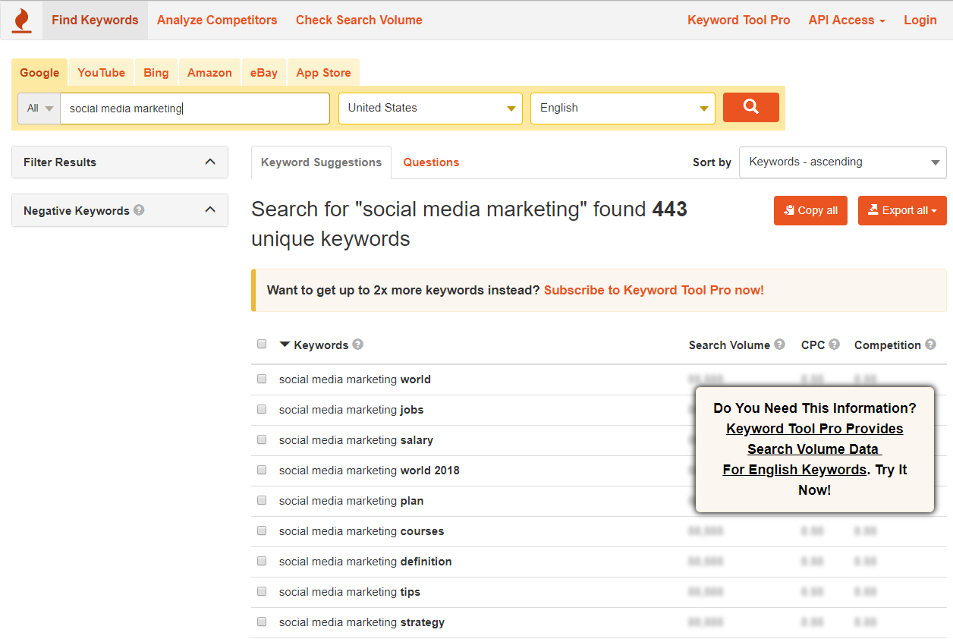
Task: Select the select-all checkbox in table header
Action: pos(262,343)
